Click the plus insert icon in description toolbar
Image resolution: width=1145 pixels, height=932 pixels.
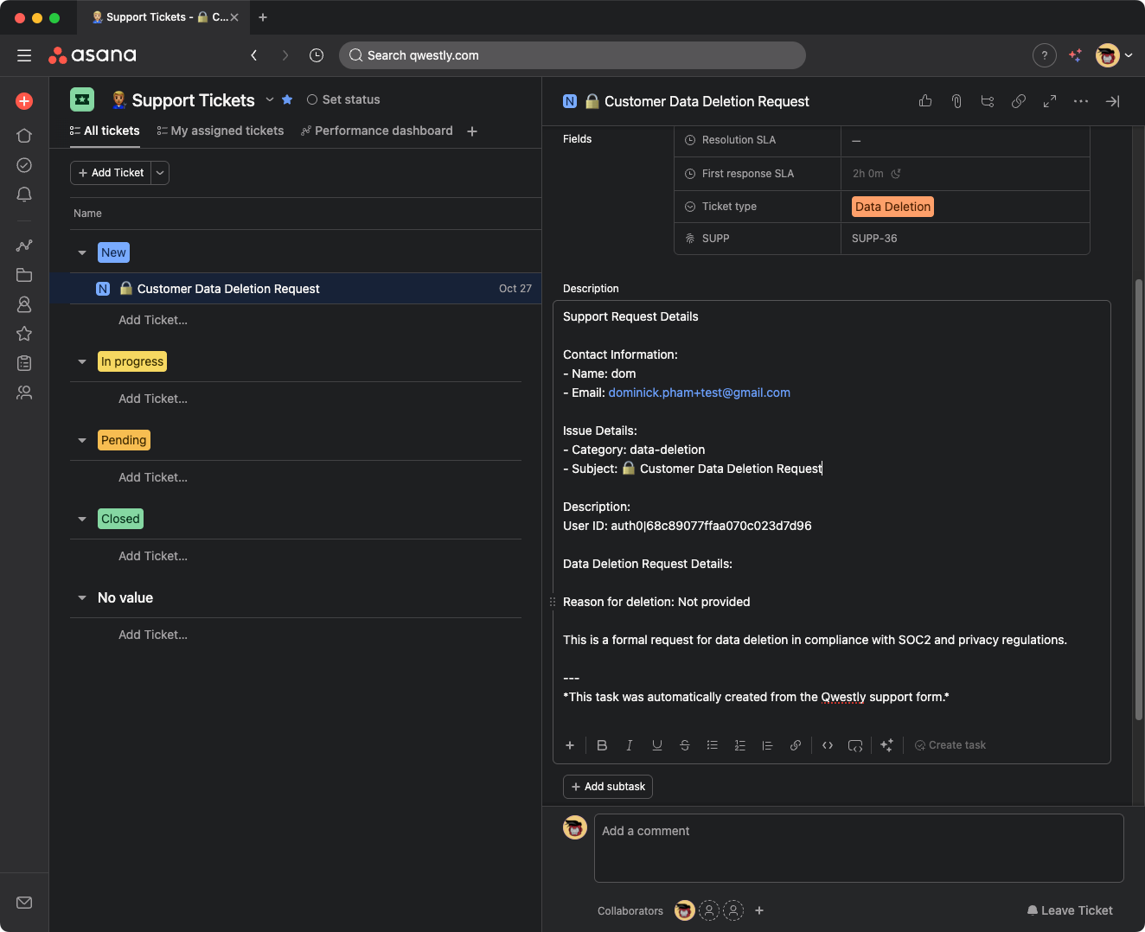click(x=570, y=745)
